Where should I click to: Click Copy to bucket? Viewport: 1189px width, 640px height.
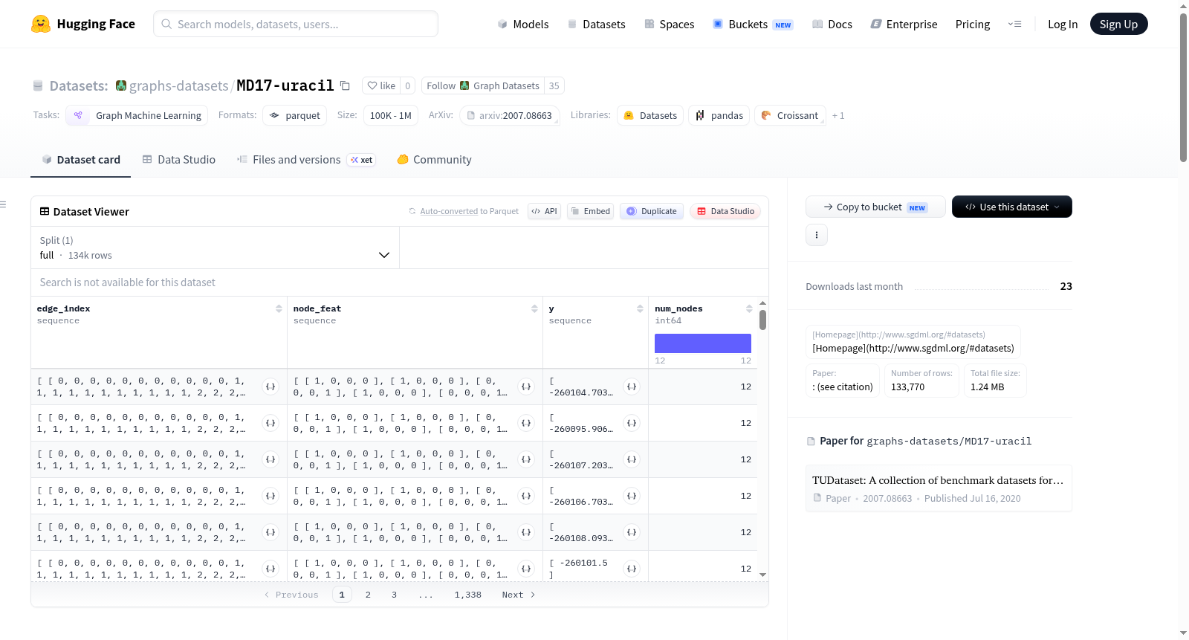tap(875, 207)
